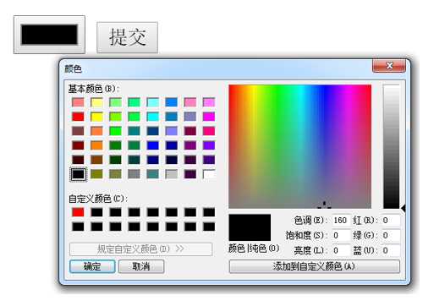Click the disabled 规定自定义颜色 button

pyautogui.click(x=140, y=249)
